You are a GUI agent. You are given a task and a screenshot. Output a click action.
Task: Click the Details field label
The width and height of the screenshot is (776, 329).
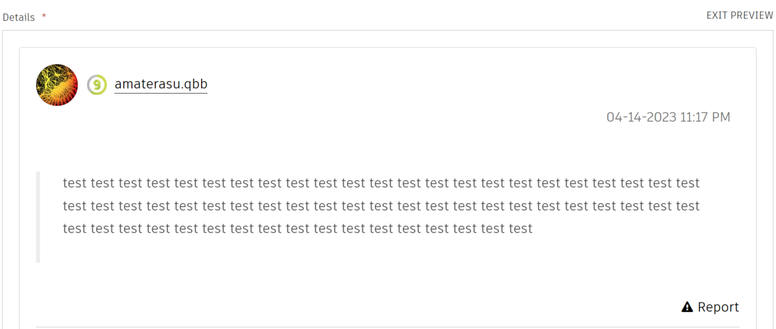click(19, 17)
